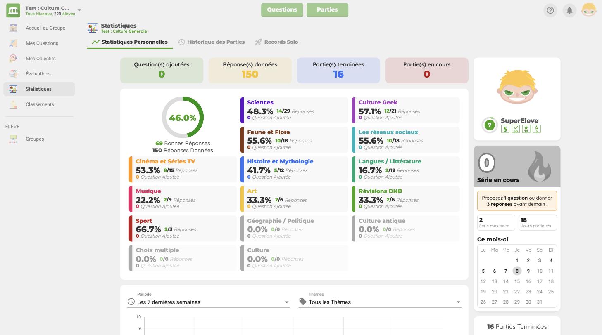602x335 pixels.
Task: Click the Statistiques page header icon
Action: coord(93,28)
